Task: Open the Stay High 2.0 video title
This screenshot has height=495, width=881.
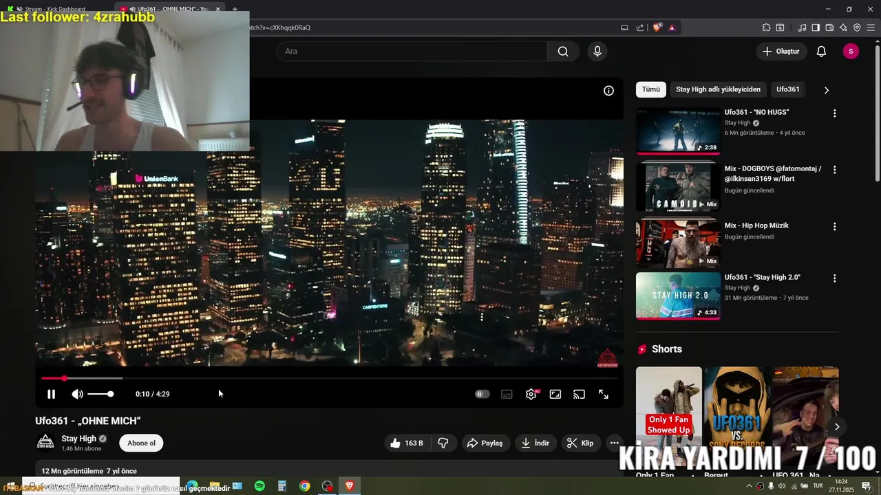Action: click(762, 277)
